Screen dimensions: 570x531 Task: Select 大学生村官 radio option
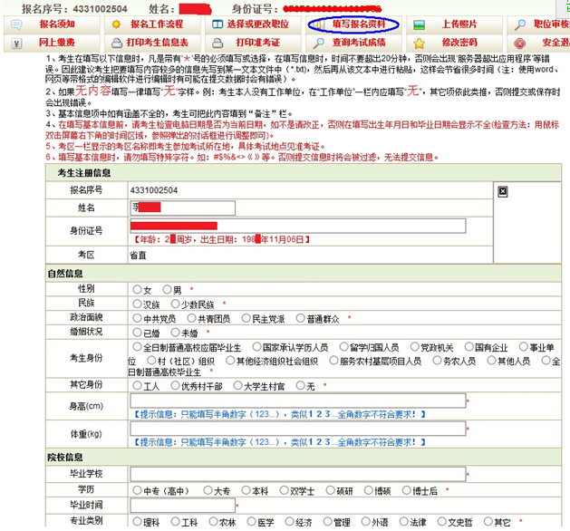point(237,385)
